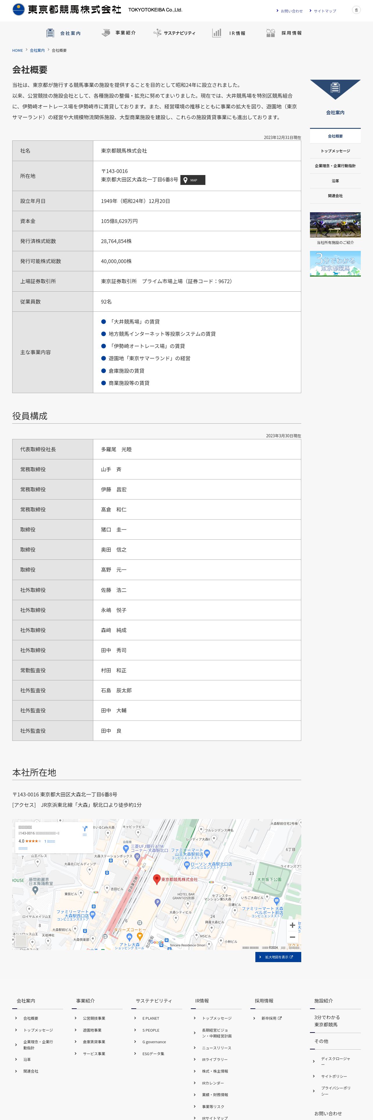Click the 設立年月日 value 1949年 12月20日
Image resolution: width=373 pixels, height=1120 pixels.
coord(135,201)
